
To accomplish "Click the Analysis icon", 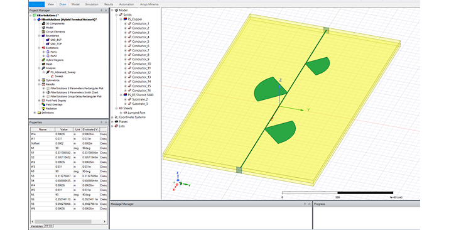I will [43, 68].
